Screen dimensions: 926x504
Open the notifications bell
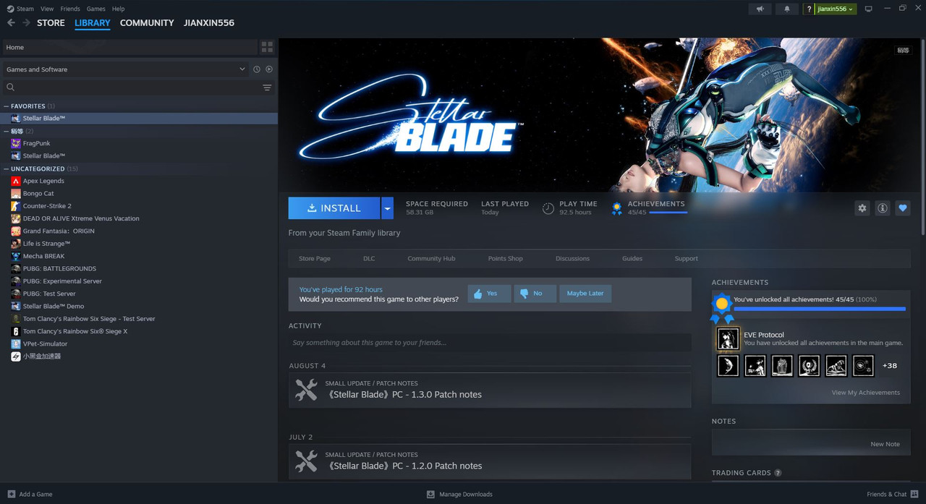[x=787, y=9]
